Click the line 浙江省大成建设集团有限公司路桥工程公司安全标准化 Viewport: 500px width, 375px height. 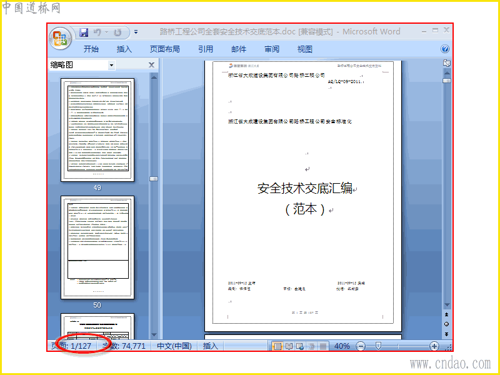[x=290, y=121]
